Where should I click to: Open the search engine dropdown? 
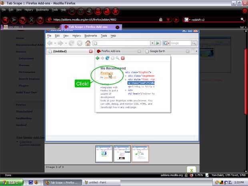pyautogui.click(x=187, y=20)
